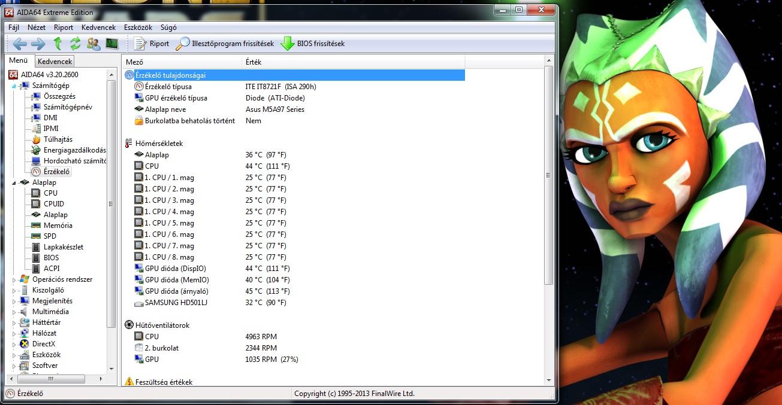782x405 pixels.
Task: Click BIOS frissítések toolbar button
Action: click(x=313, y=44)
